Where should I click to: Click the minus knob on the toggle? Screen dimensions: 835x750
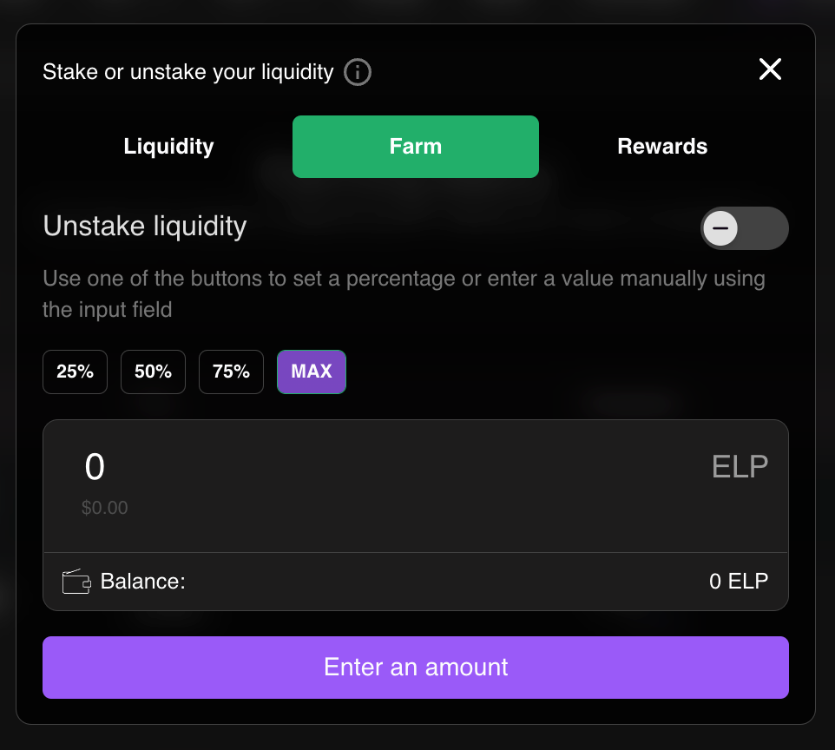tap(720, 228)
